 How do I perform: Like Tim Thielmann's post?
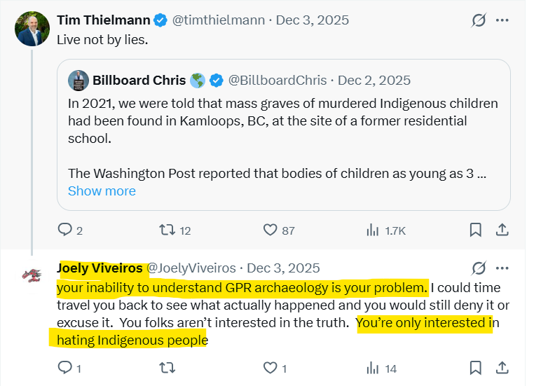pyautogui.click(x=271, y=230)
